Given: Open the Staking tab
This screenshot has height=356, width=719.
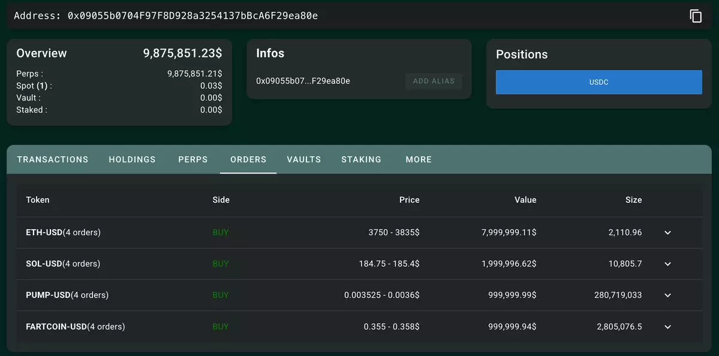Looking at the screenshot, I should [x=361, y=160].
